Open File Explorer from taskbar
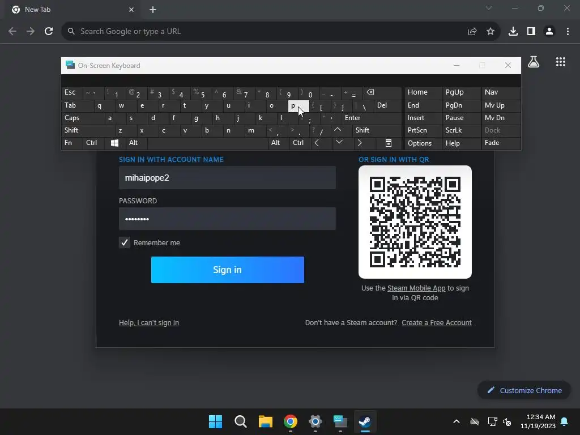This screenshot has width=580, height=435. pos(265,421)
